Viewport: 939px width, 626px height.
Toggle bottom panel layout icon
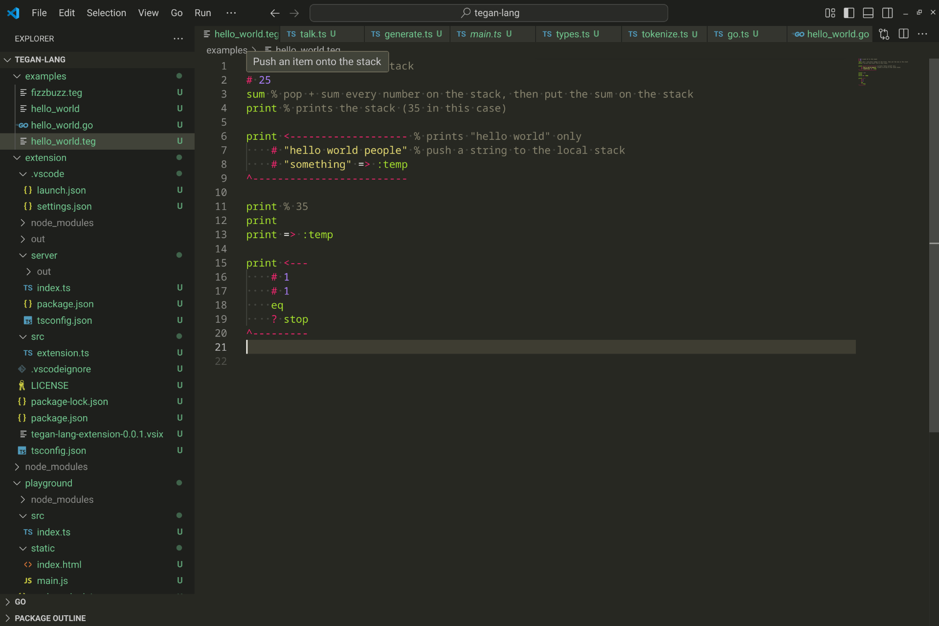868,13
